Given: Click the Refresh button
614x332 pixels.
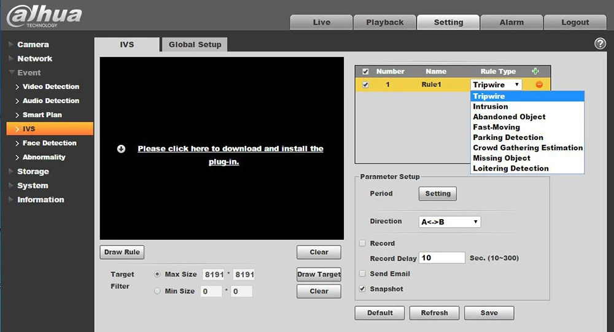Looking at the screenshot, I should coord(434,313).
